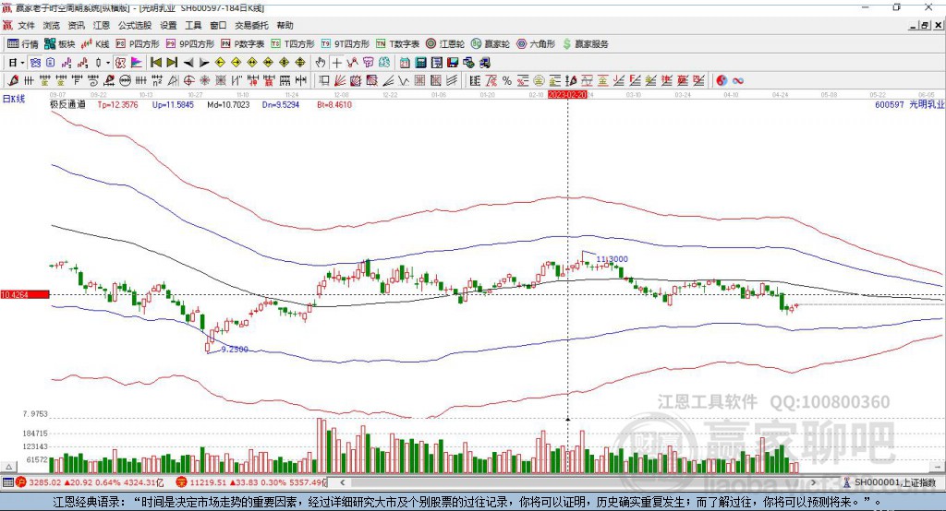Click the red-blue yin-yang icon
The image size is (946, 511).
(722, 81)
